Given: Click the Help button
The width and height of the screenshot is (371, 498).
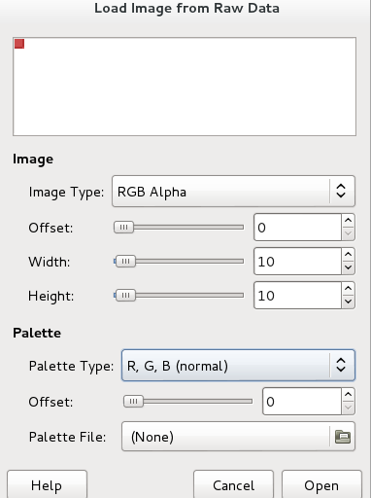Looking at the screenshot, I should [47, 484].
